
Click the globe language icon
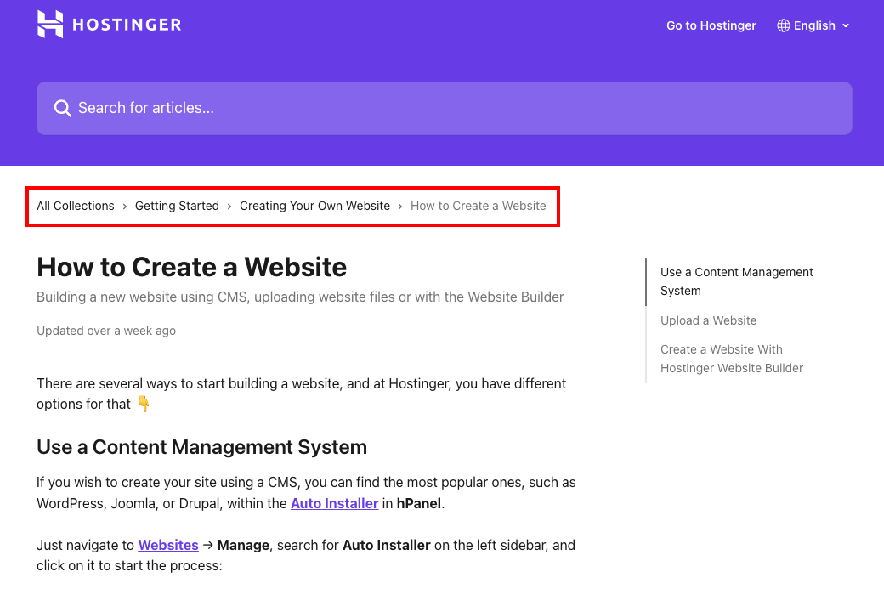tap(783, 25)
